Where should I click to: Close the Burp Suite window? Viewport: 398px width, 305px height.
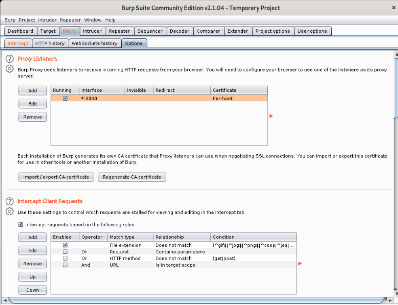(394, 8)
